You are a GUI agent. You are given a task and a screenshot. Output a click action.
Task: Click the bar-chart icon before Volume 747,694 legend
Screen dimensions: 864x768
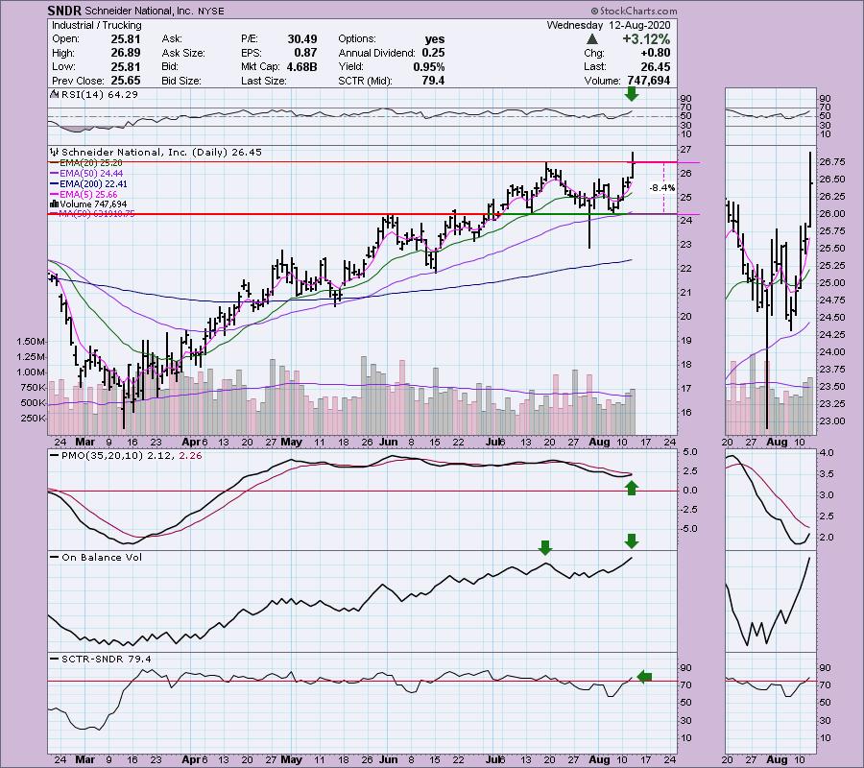coord(54,204)
